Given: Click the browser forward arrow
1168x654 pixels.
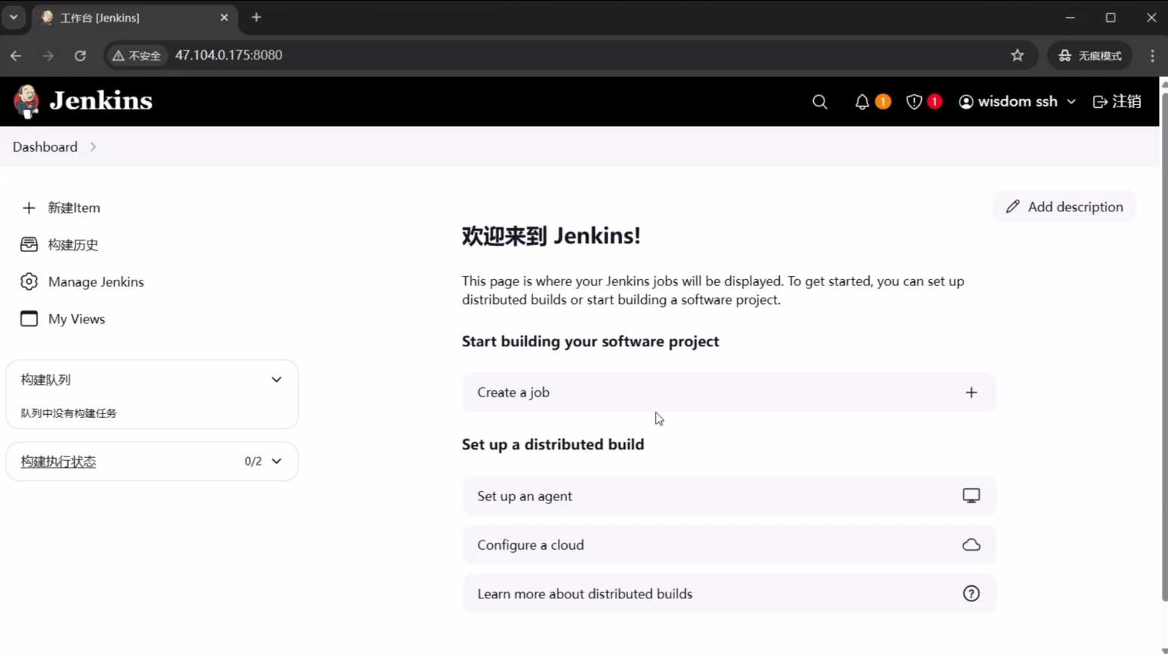Looking at the screenshot, I should tap(48, 55).
